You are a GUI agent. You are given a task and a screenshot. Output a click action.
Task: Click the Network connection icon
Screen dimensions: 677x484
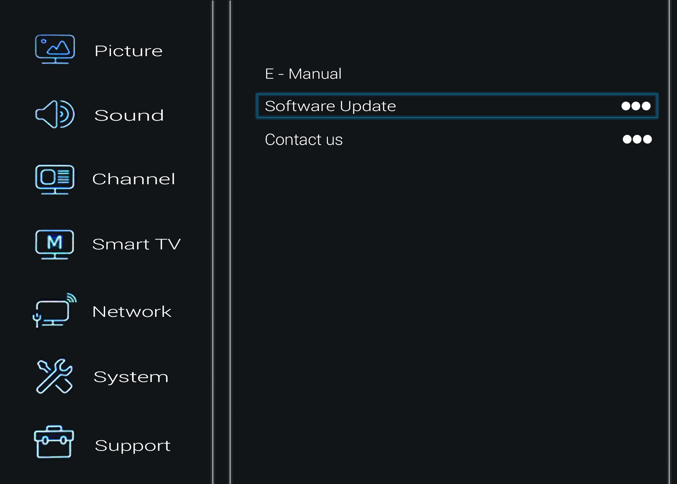pyautogui.click(x=54, y=310)
